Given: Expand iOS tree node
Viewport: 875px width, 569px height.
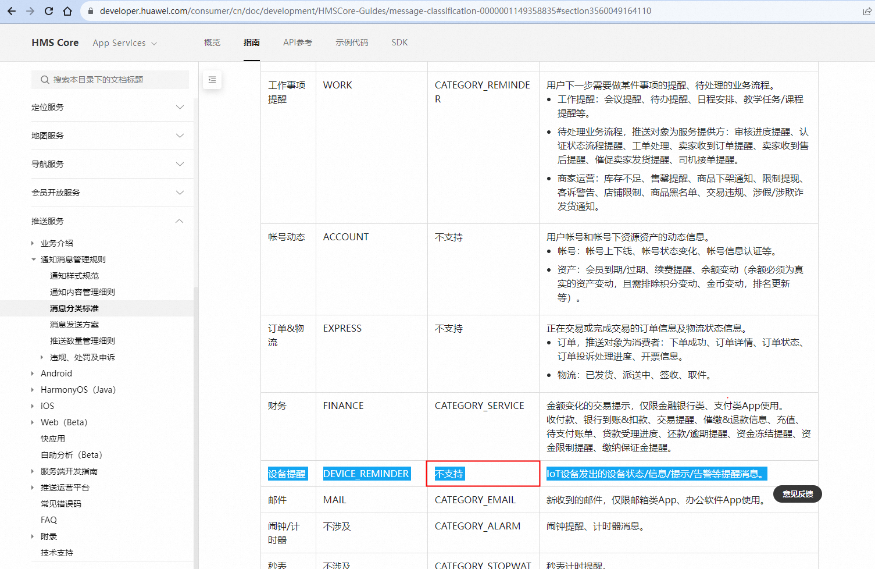Looking at the screenshot, I should 33,406.
